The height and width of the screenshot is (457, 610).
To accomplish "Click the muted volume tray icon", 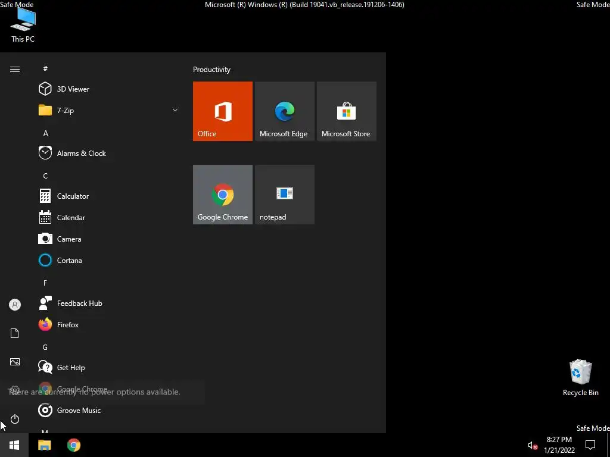I will pos(533,445).
